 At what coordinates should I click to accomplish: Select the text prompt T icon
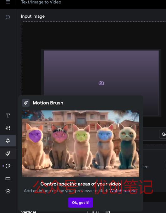(8, 115)
